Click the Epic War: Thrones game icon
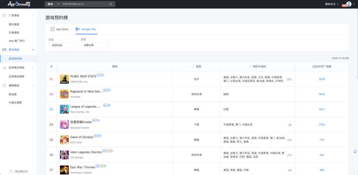358x175 pixels. [64, 170]
